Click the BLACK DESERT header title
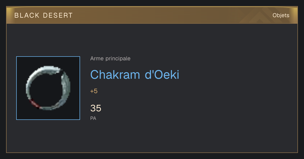304x159 pixels. (x=44, y=15)
